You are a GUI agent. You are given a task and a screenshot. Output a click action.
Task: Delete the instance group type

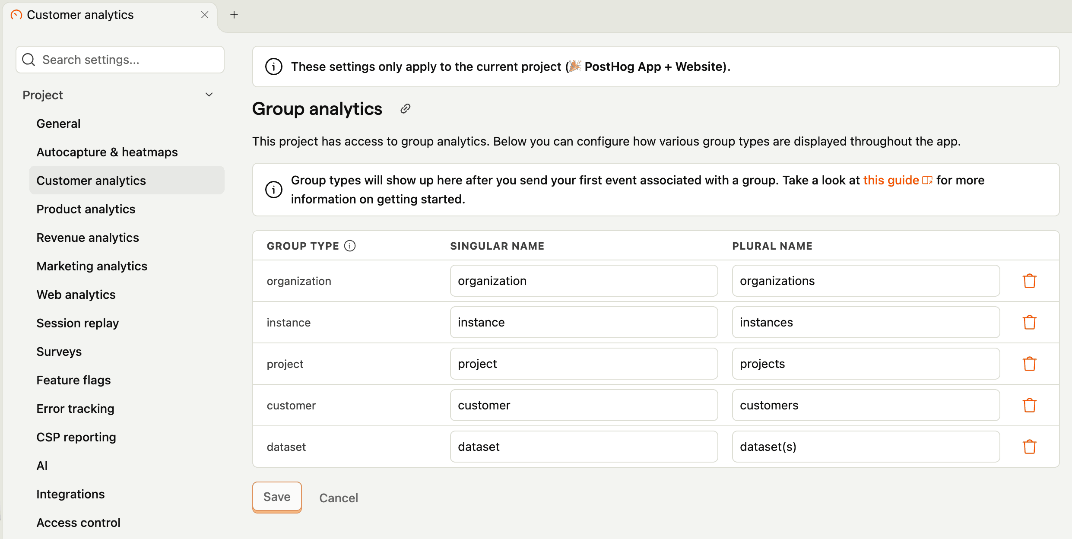click(x=1030, y=322)
